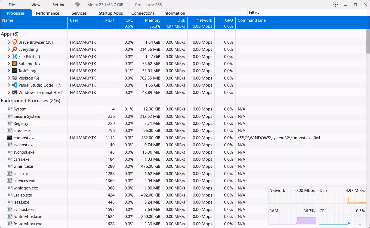Screen dimensions: 370x228
Task: Click the Mem: 23.1/63.7 GiB status text
Action: [105, 5]
